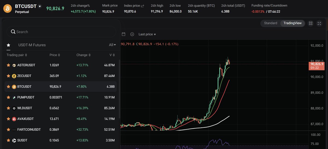Image resolution: width=328 pixels, height=149 pixels.
Task: Click the ZECUSDT price 365.09
Action: [54, 76]
